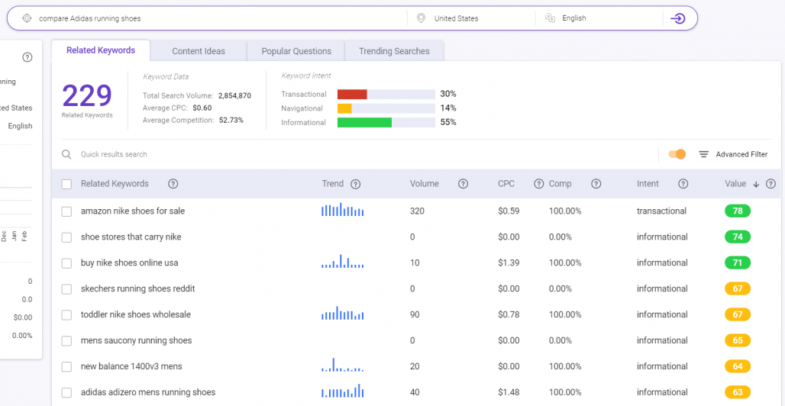Select the Related Keywords tab
The width and height of the screenshot is (785, 406).
coord(101,50)
